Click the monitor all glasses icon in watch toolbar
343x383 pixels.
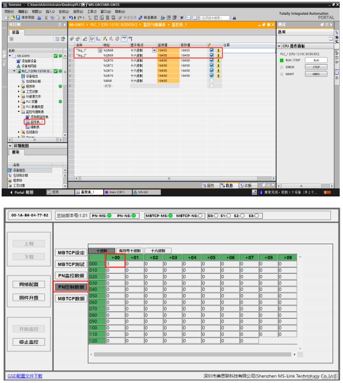pos(125,38)
